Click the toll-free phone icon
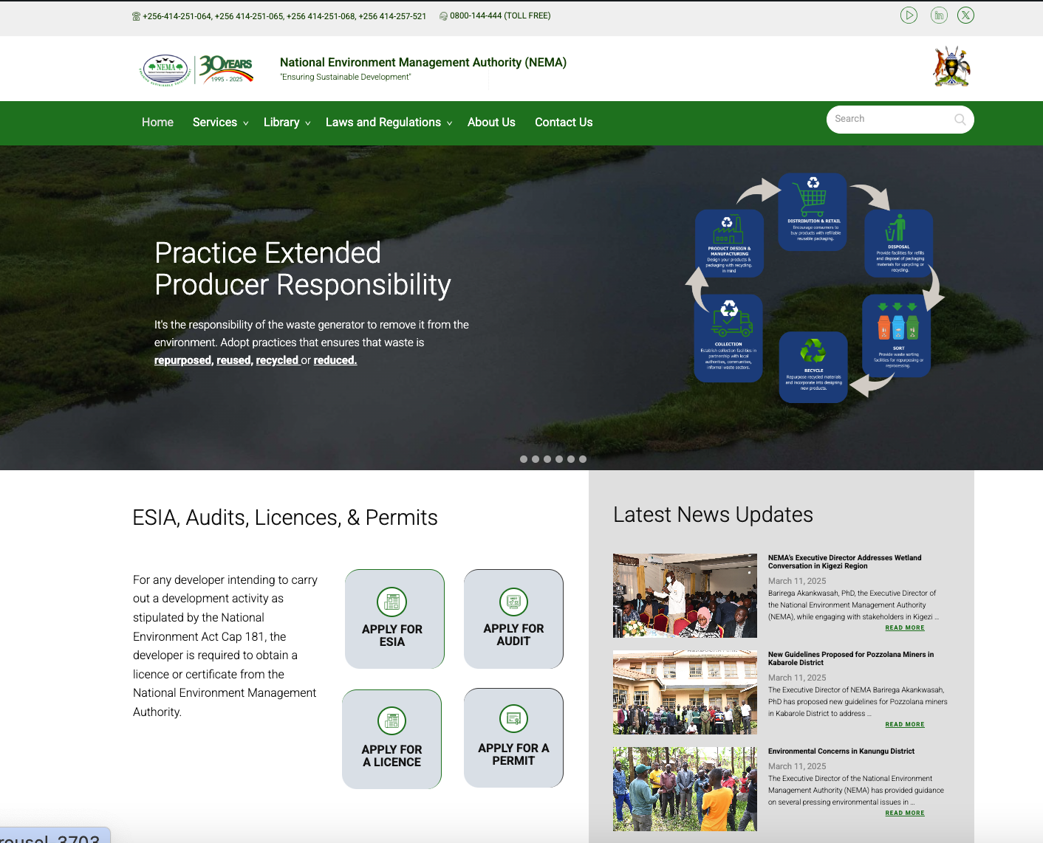This screenshot has height=843, width=1043. tap(442, 16)
